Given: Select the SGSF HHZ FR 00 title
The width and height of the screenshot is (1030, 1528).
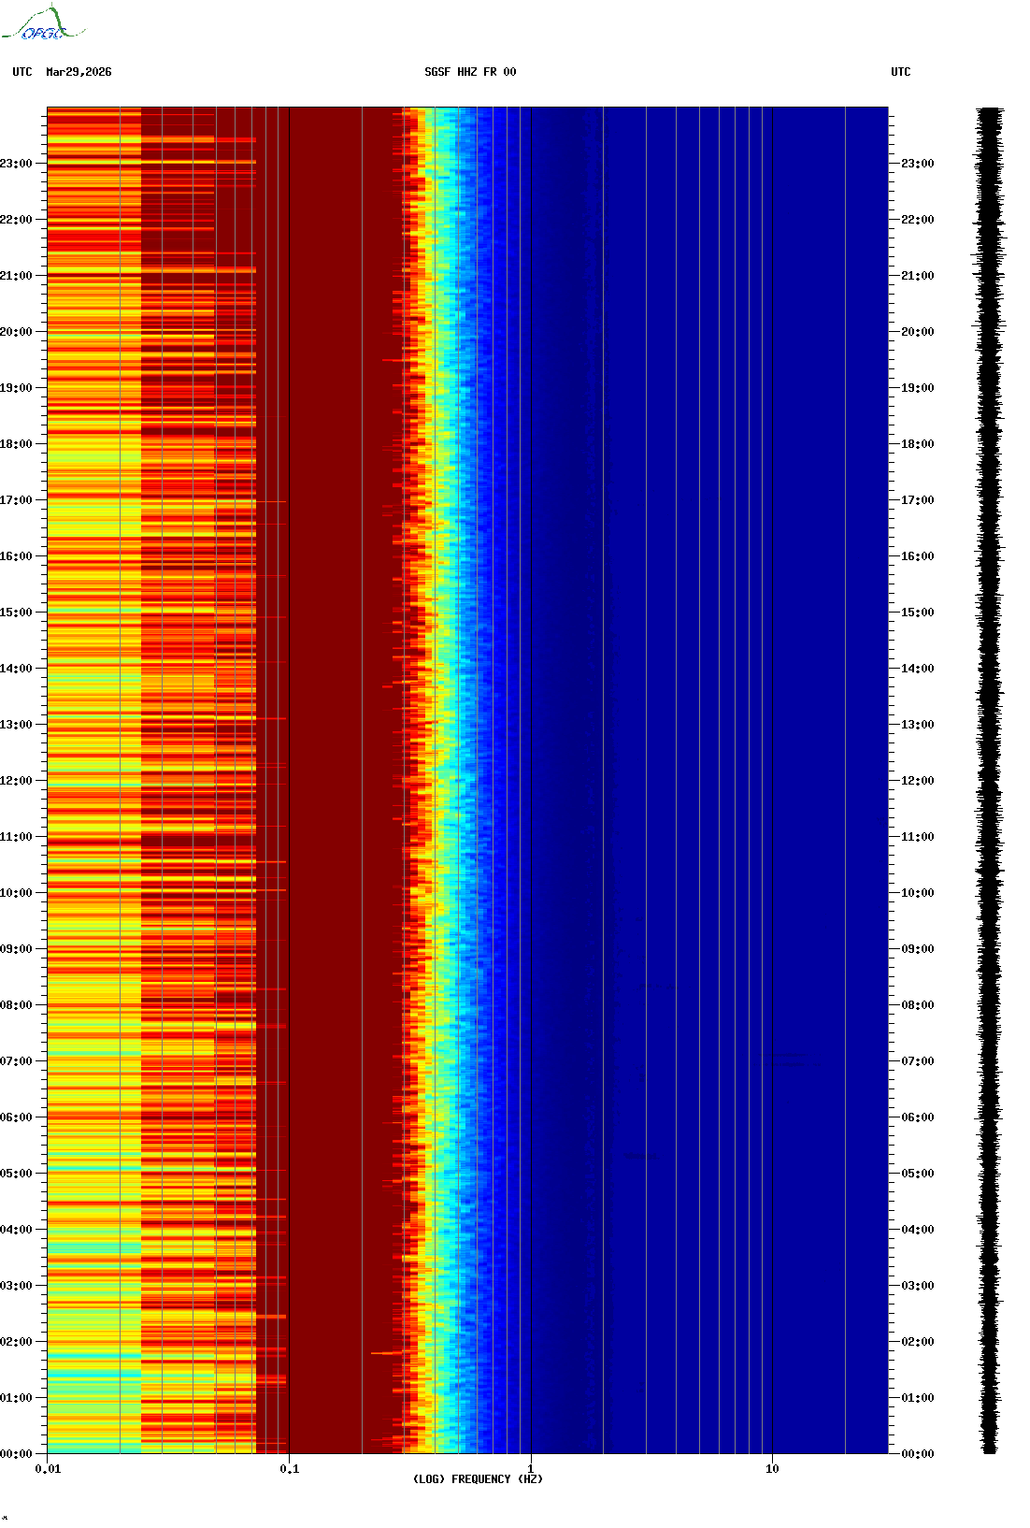Looking at the screenshot, I should [470, 72].
